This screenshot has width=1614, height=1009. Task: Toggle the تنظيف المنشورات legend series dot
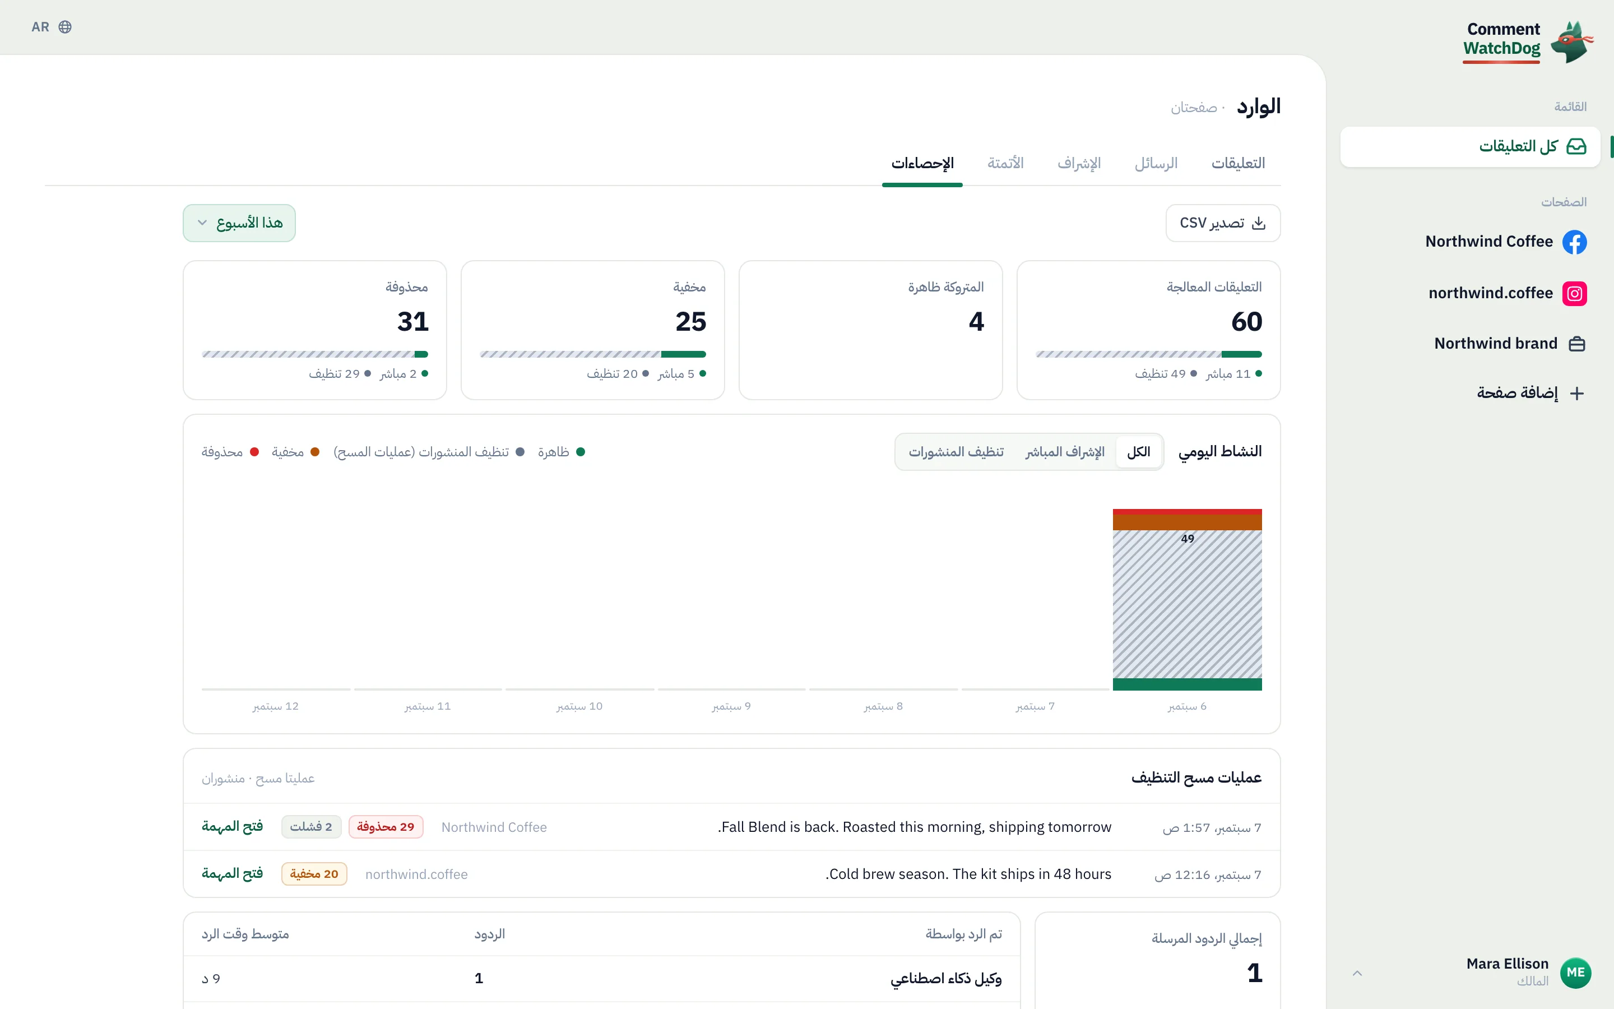click(x=520, y=452)
